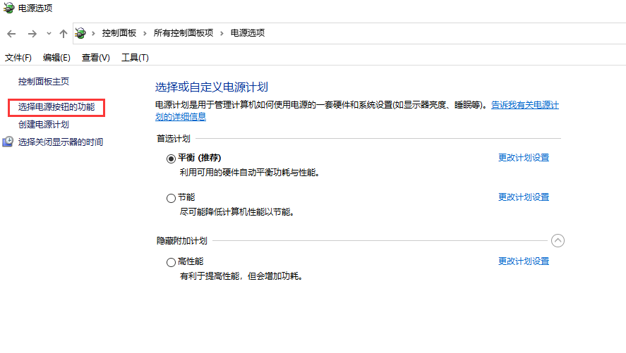Select the 节能 power plan
Screen dimensions: 626x353
tap(171, 198)
